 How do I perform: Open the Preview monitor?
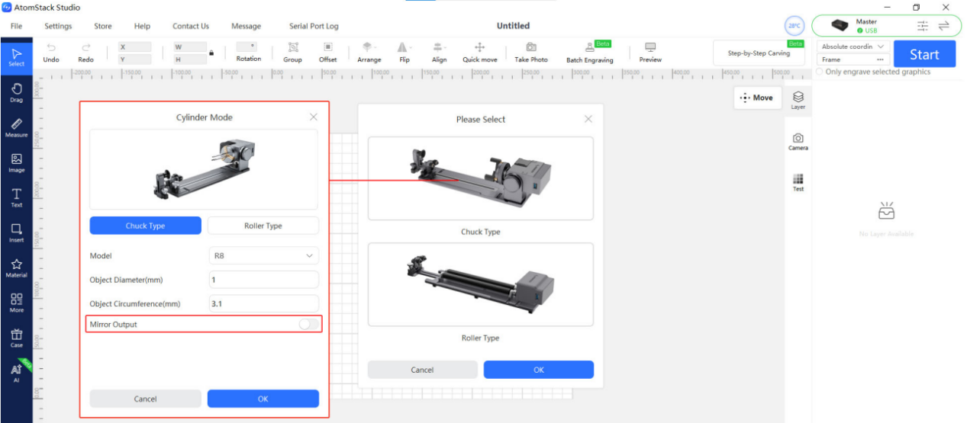(650, 53)
